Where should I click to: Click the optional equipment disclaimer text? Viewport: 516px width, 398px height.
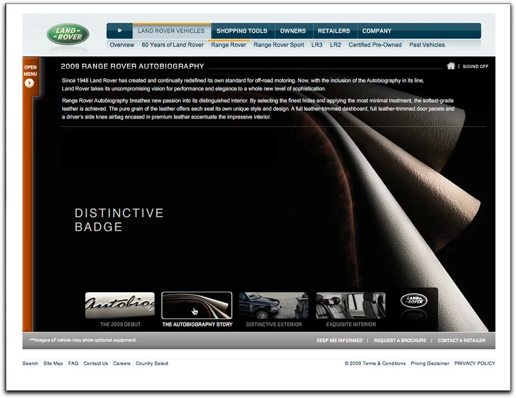point(83,340)
